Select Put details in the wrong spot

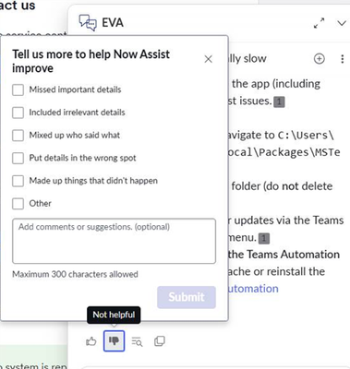click(x=18, y=158)
